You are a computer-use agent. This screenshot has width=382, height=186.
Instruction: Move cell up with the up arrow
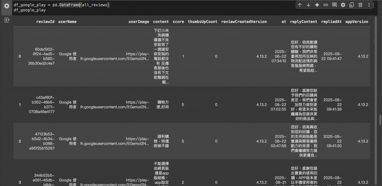300,5
